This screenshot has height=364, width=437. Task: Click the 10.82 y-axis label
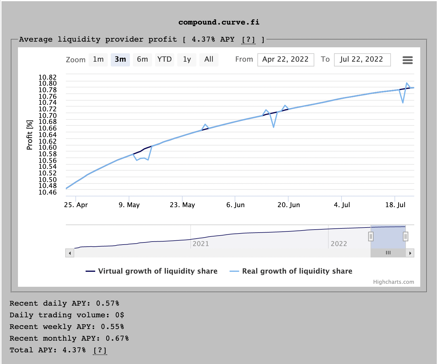tap(48, 77)
